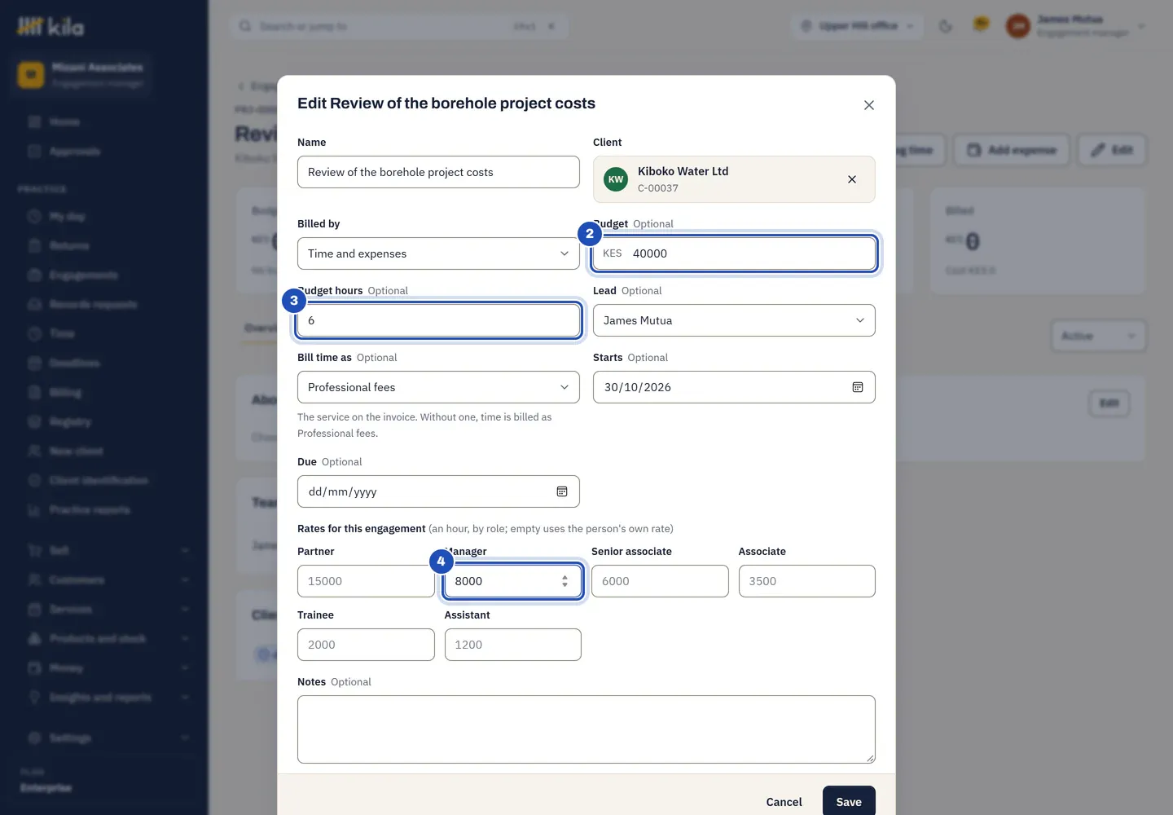Edit the engagement Name field
This screenshot has width=1173, height=815.
pyautogui.click(x=438, y=172)
